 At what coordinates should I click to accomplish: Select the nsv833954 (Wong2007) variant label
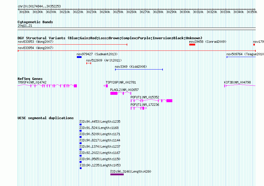point(36,48)
